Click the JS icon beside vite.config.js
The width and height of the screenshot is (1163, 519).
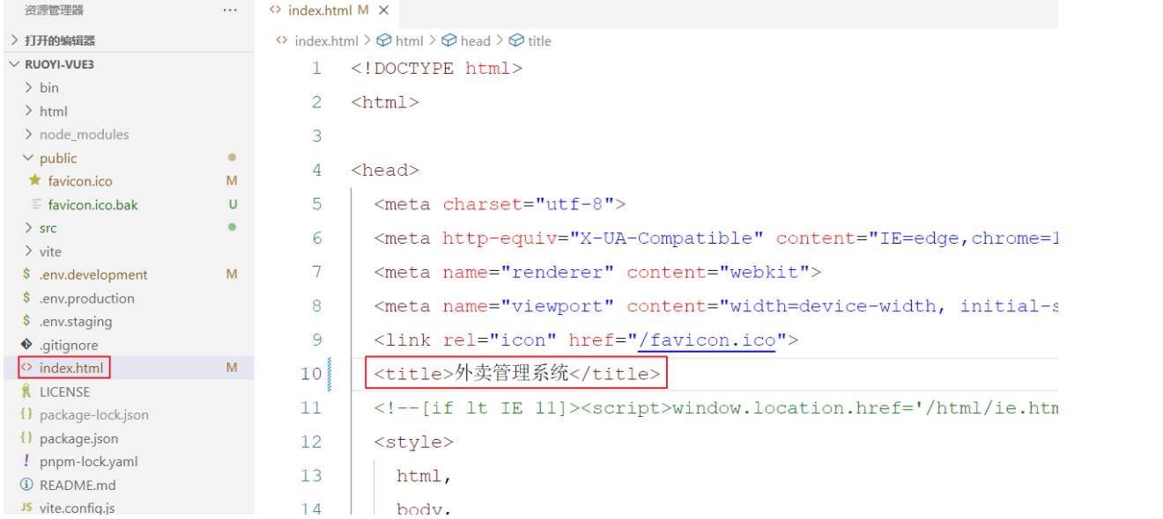point(26,508)
